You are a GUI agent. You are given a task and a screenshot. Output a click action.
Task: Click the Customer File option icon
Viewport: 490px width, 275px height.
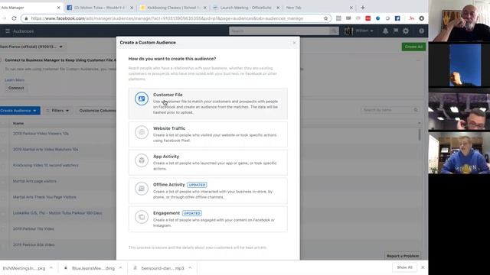tap(142, 99)
